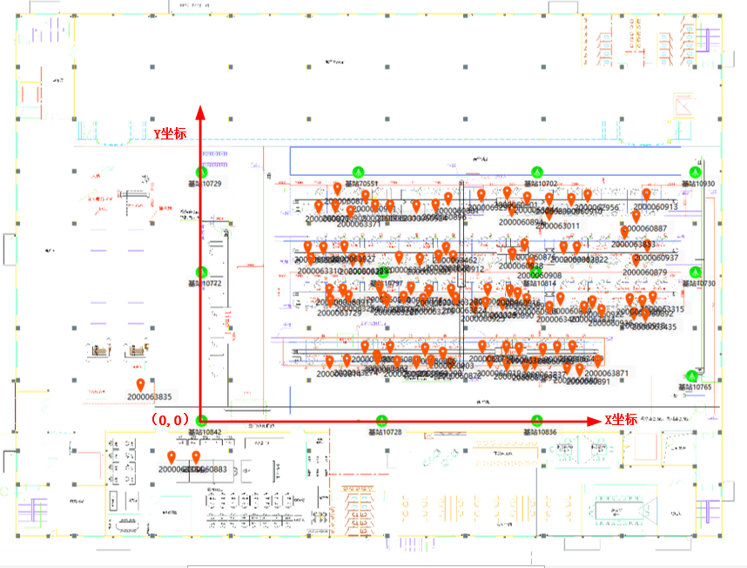This screenshot has height=568, width=747.
Task: Select tag marker 2000060879
Action: tap(636, 260)
